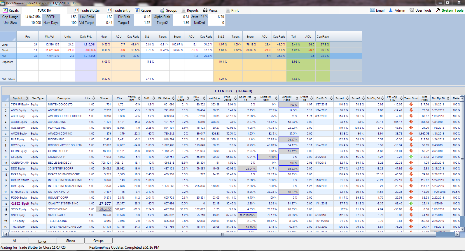465x251 pixels.
Task: Click the green trend arrow in the QSII row
Action: click(x=411, y=203)
